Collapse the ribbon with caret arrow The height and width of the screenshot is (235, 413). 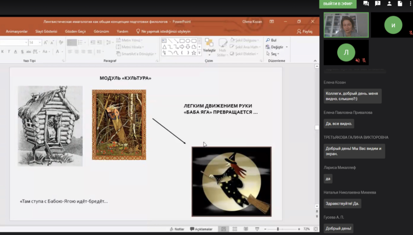[315, 61]
